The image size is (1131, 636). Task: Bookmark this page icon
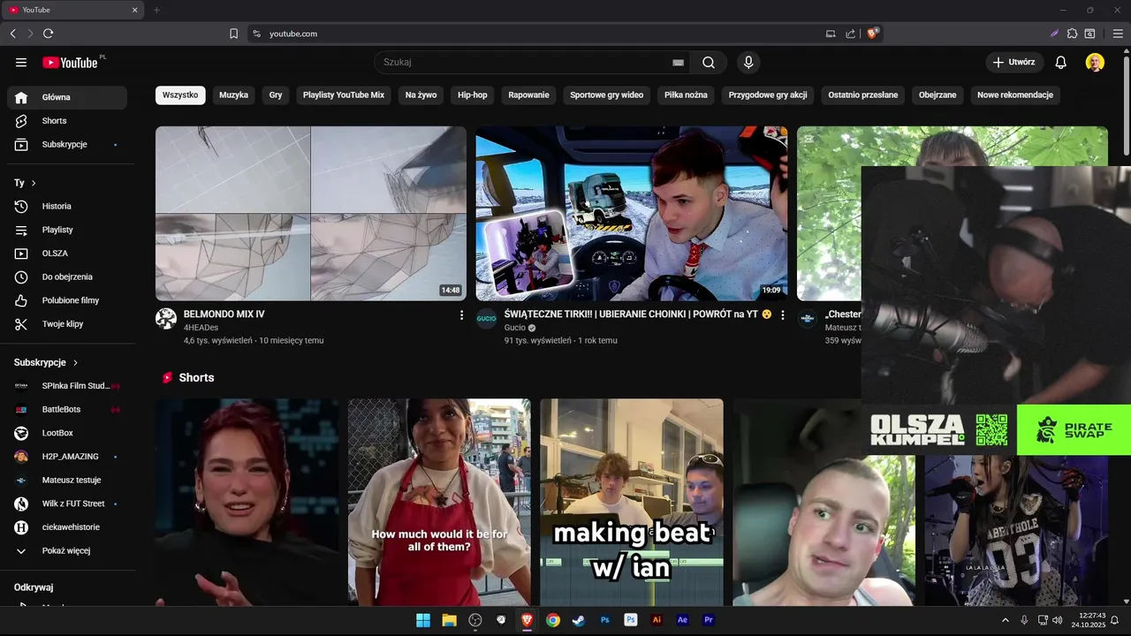233,34
